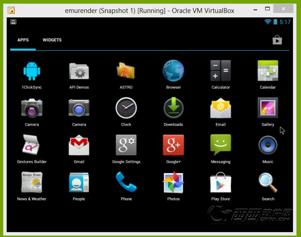Tap the 5:17 clock text

click(285, 22)
